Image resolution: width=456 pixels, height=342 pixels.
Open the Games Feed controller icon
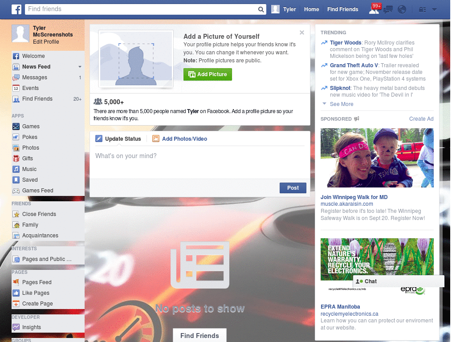[x=16, y=191]
